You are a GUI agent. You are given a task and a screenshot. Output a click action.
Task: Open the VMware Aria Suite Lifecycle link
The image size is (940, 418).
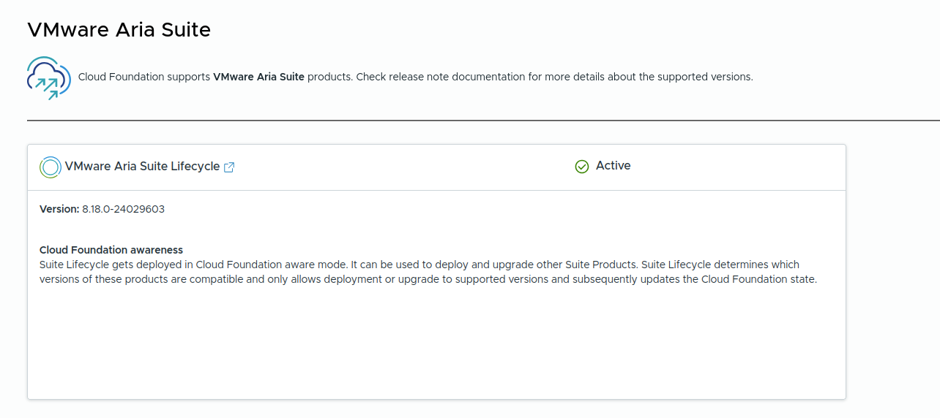tap(142, 167)
